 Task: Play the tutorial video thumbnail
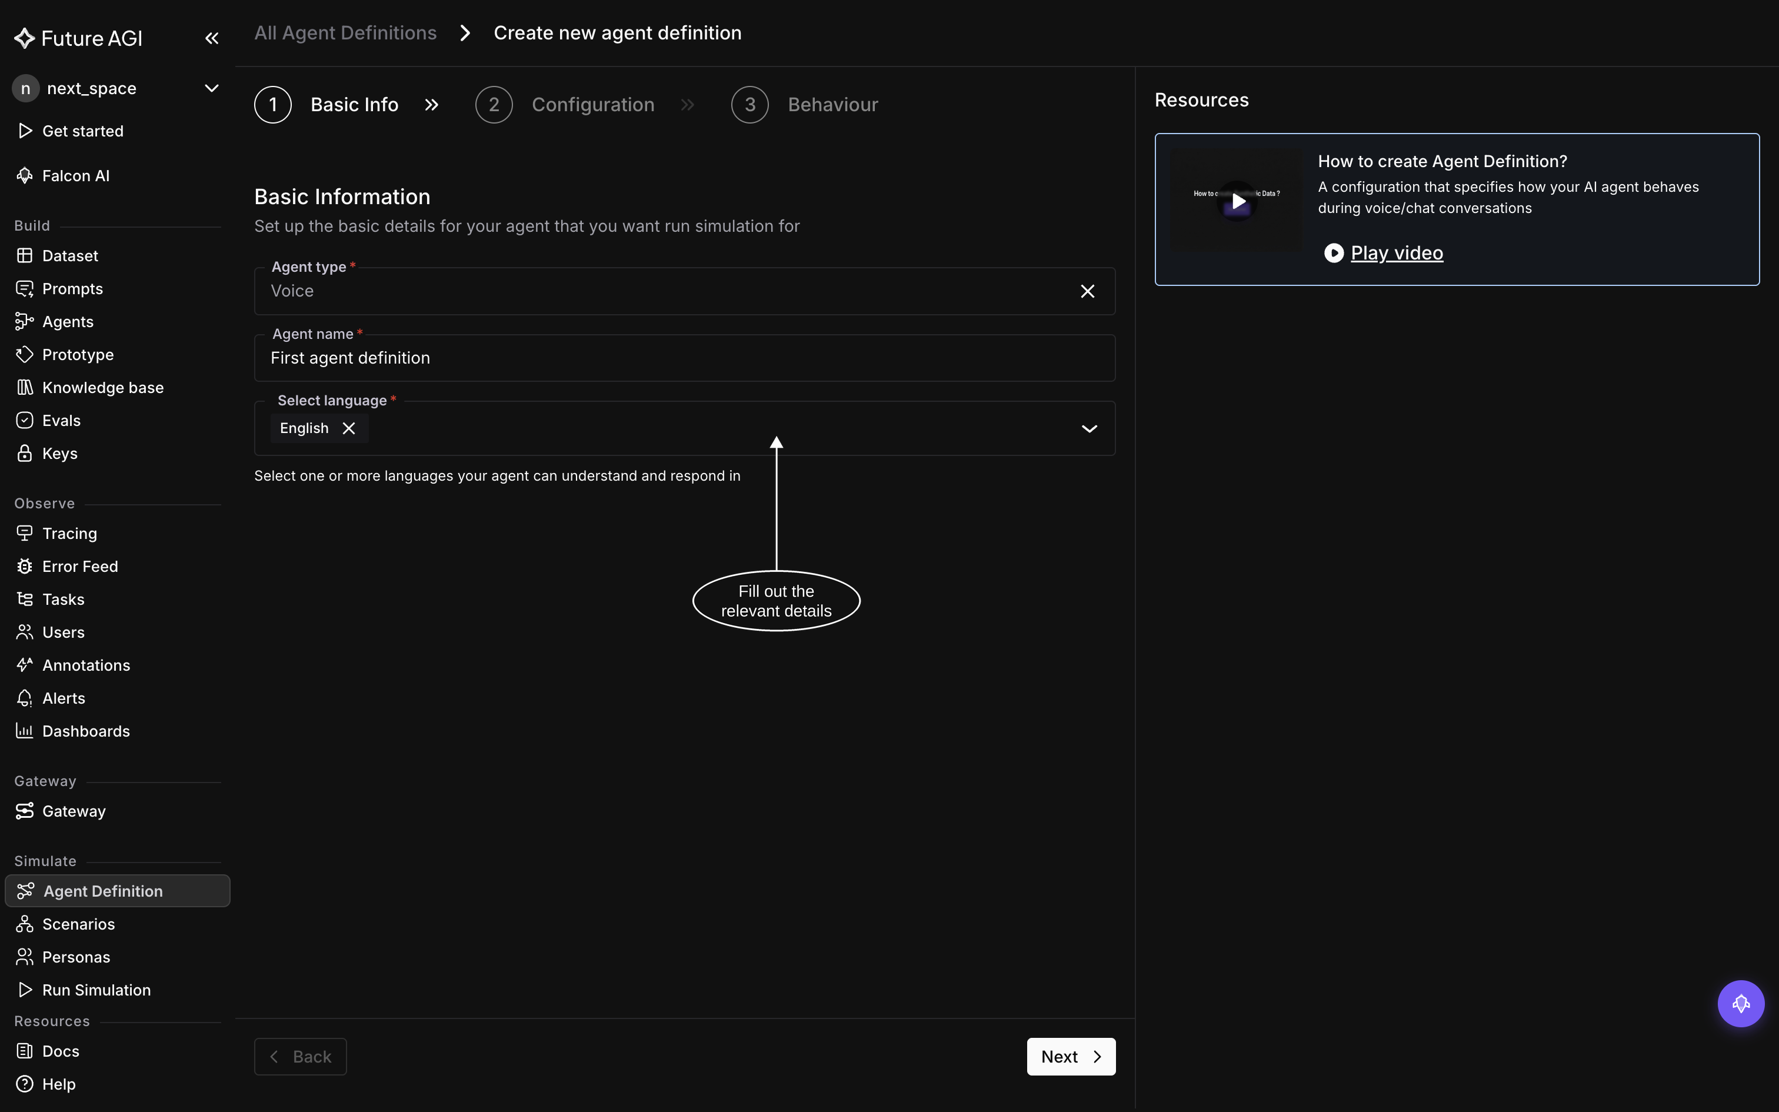(x=1237, y=201)
